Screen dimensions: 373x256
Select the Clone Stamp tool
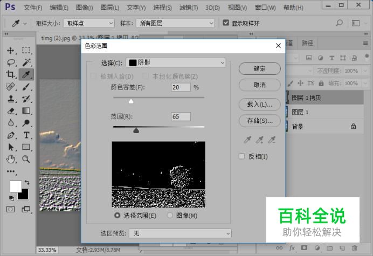11,99
